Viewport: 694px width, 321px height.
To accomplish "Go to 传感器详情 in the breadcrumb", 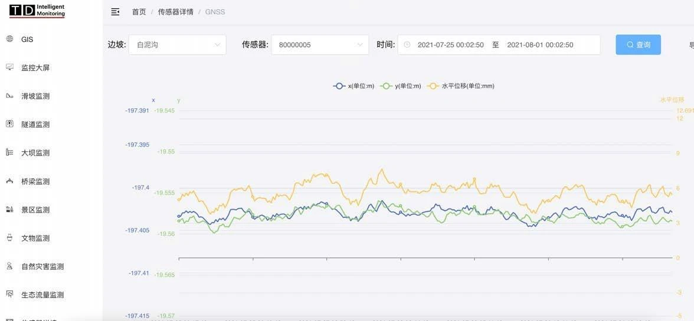I will [x=175, y=12].
